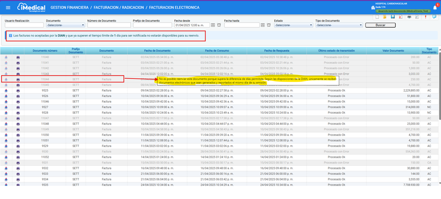441x199 pixels.
Task: Open the hamburger navigation menu
Action: click(x=8, y=7)
